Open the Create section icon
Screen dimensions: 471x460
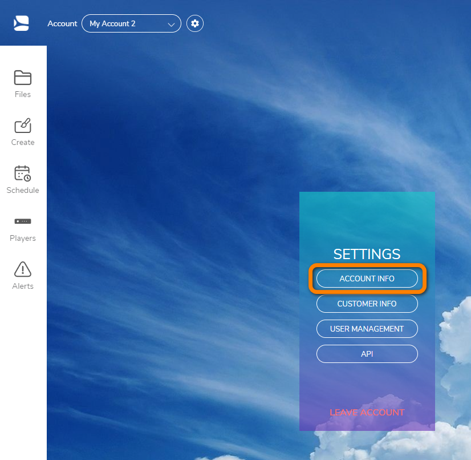click(23, 126)
